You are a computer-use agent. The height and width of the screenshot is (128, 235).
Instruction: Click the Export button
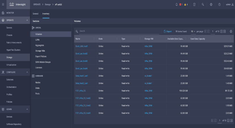point(168,31)
